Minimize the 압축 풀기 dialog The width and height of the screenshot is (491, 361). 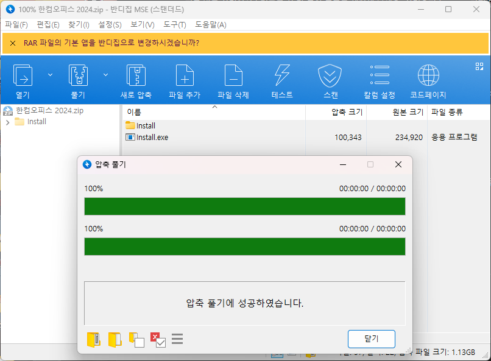tap(343, 164)
